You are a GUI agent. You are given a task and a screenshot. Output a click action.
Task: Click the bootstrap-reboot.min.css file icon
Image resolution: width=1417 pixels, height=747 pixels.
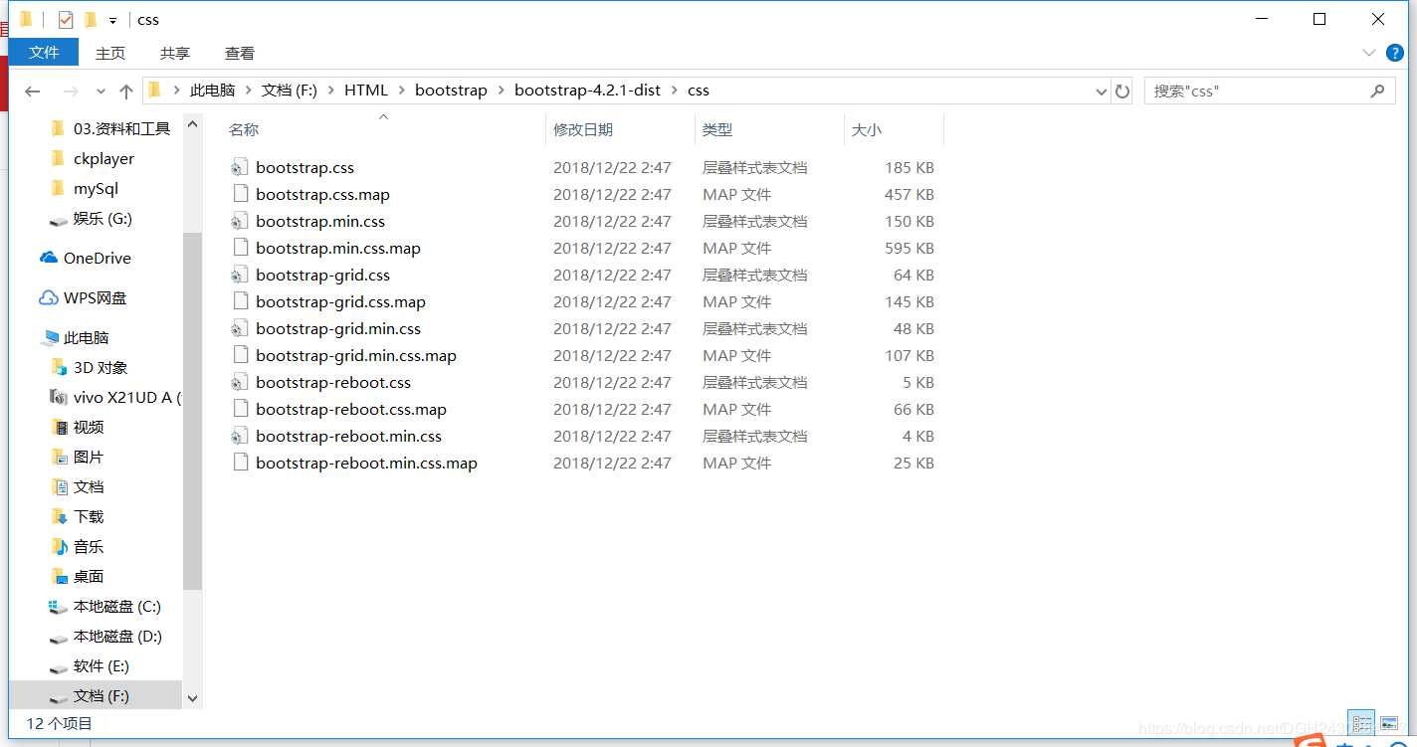[x=239, y=436]
